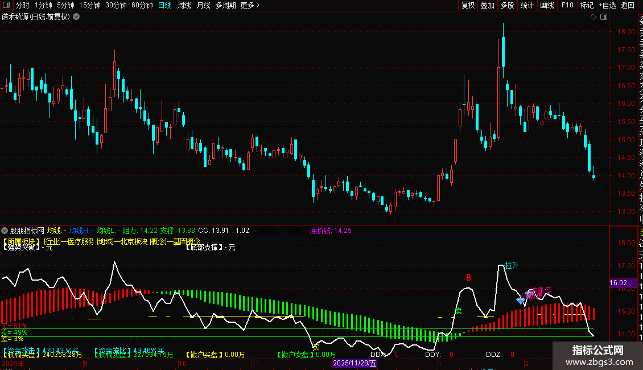Open the 统计 statistics tool
The image size is (643, 370).
point(527,5)
